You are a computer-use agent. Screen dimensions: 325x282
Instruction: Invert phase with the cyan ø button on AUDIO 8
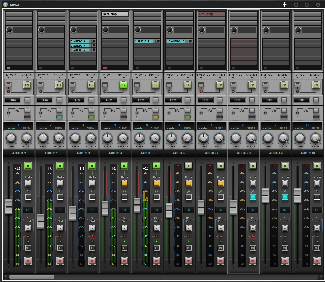coord(253,197)
